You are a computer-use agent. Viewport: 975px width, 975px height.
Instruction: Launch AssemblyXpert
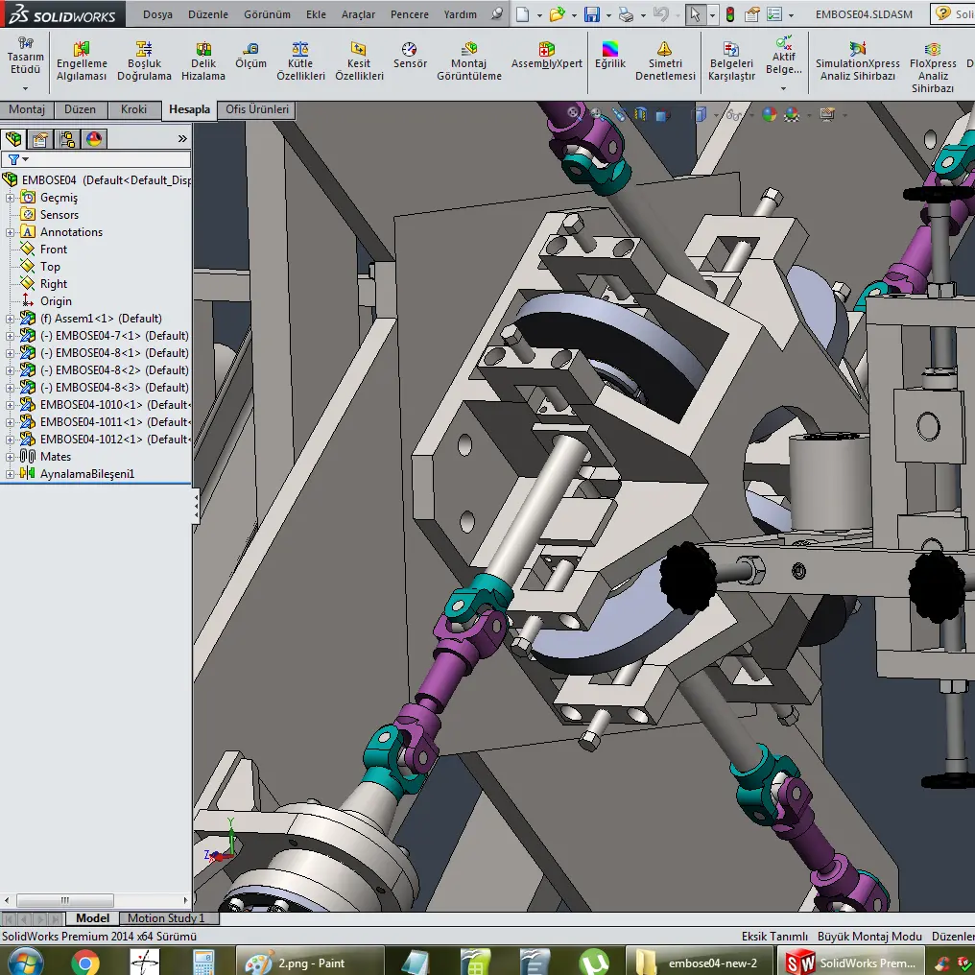(547, 56)
